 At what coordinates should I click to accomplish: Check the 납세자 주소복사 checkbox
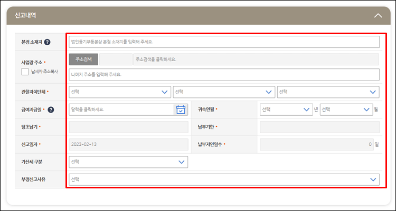(x=25, y=72)
